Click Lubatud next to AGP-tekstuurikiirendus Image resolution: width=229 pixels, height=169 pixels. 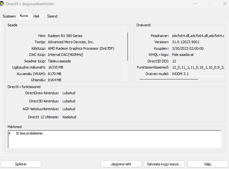click(x=69, y=109)
